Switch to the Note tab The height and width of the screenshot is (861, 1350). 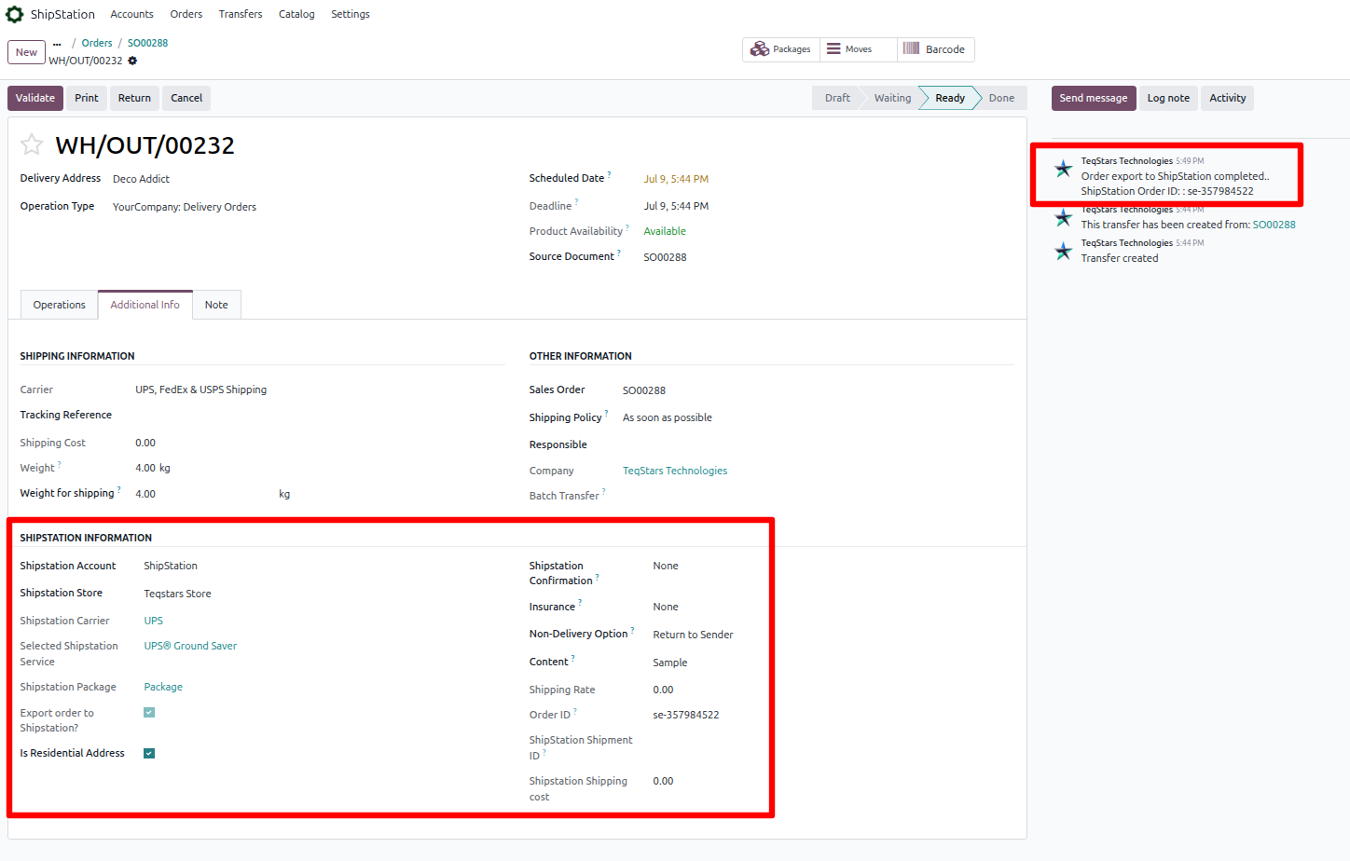pyautogui.click(x=216, y=305)
